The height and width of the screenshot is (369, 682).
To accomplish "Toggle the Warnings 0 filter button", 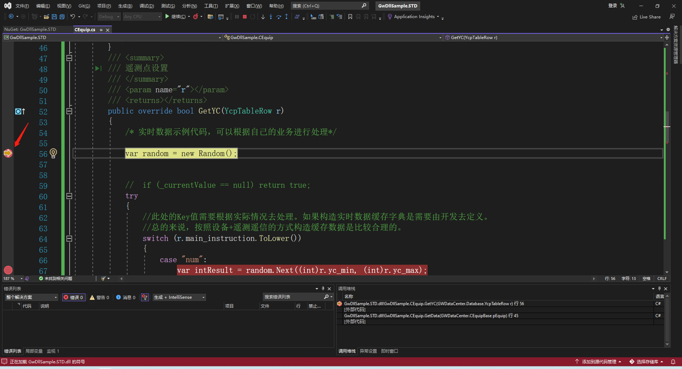I will click(x=99, y=297).
